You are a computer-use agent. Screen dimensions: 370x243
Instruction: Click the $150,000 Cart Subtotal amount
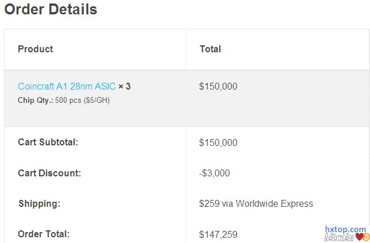tap(218, 142)
